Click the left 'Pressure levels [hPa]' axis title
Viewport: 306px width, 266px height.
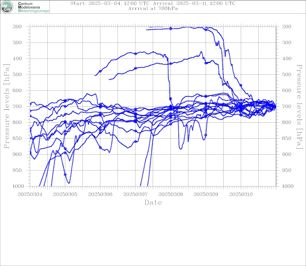coord(6,106)
